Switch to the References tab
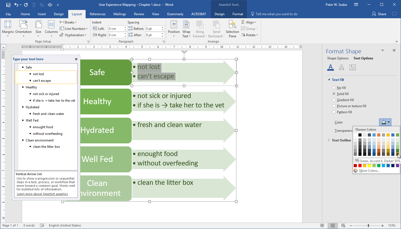401x229 pixels. pos(97,14)
